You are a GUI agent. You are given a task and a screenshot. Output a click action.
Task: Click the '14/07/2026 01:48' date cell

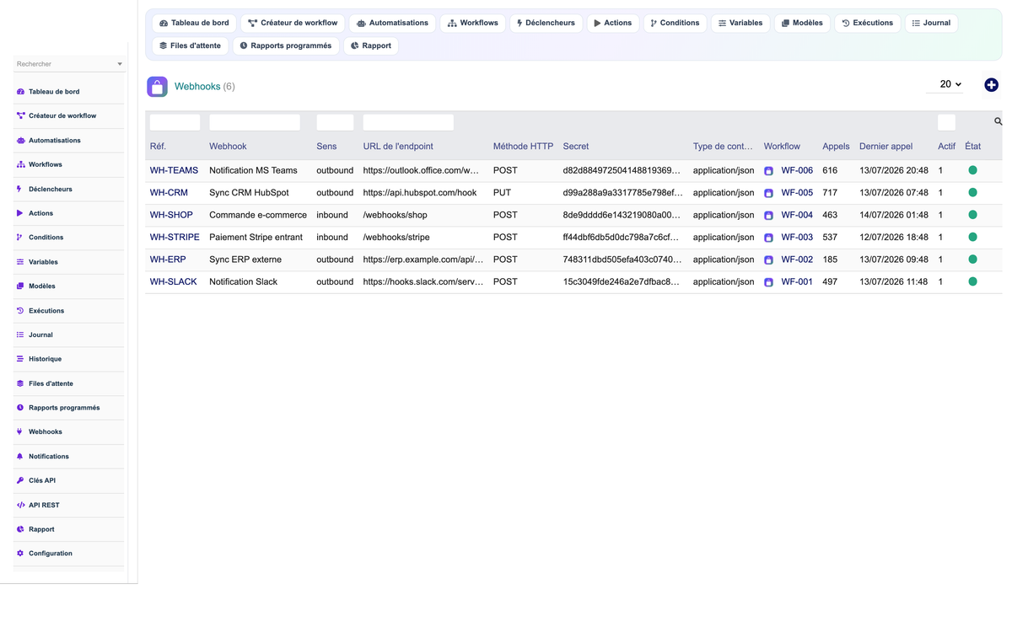[x=894, y=215]
